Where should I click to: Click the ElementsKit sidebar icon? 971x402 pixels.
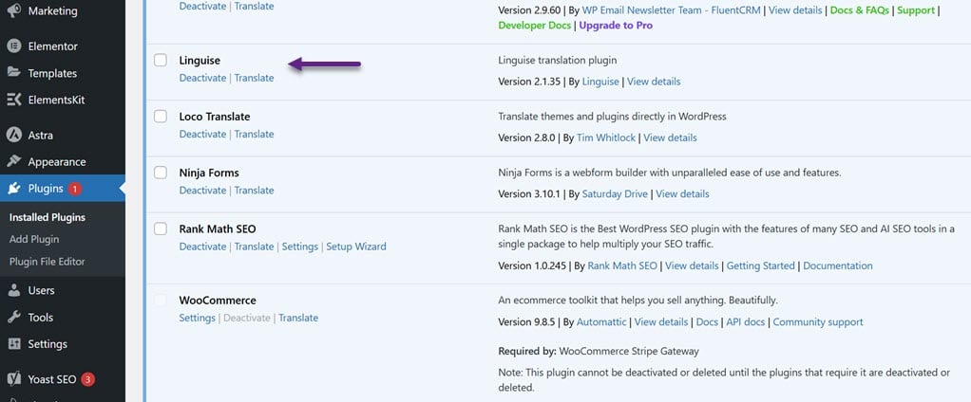pyautogui.click(x=13, y=100)
